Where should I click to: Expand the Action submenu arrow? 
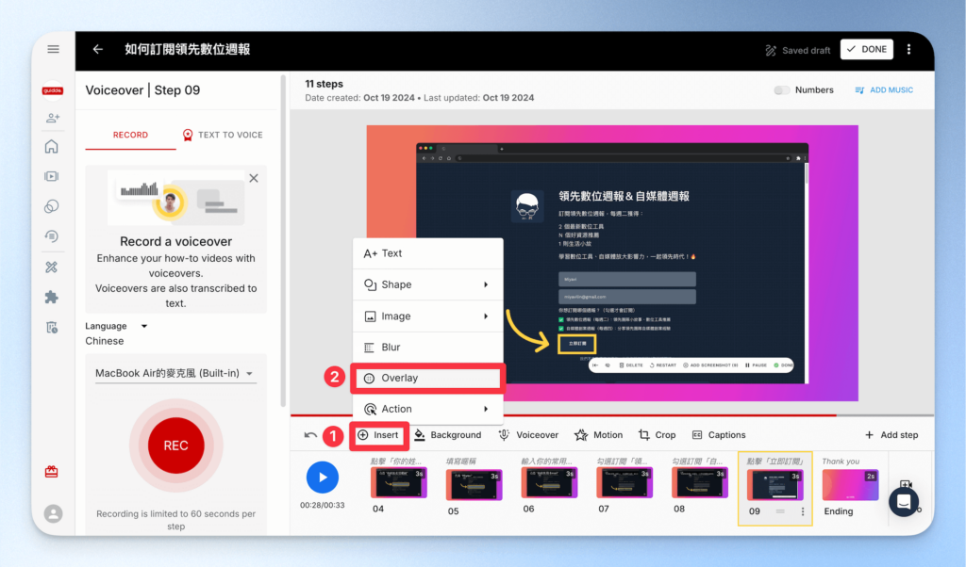tap(486, 409)
